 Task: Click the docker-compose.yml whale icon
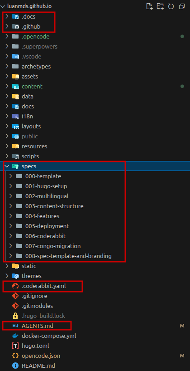point(15,336)
